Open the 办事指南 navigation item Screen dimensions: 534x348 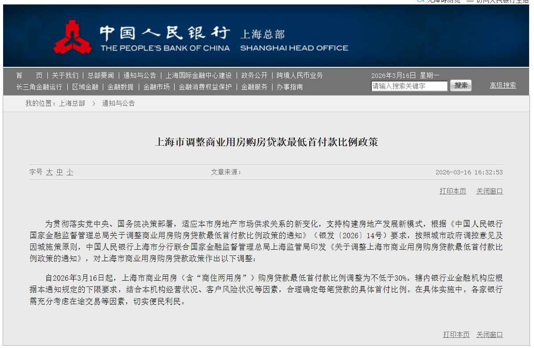coord(290,87)
